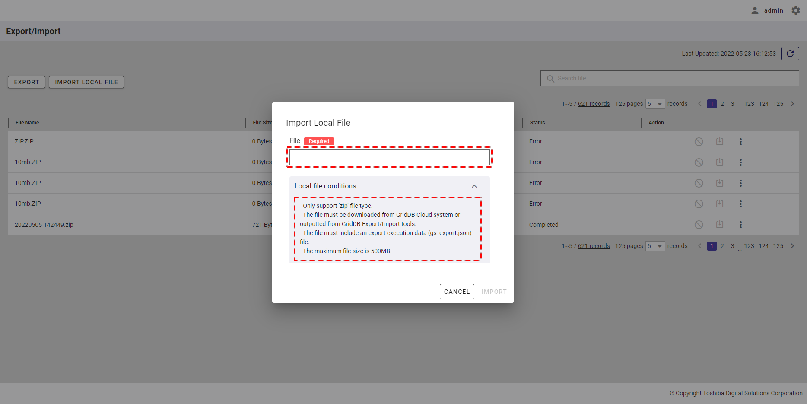Open the bottom records-per-page dropdown

pyautogui.click(x=655, y=246)
